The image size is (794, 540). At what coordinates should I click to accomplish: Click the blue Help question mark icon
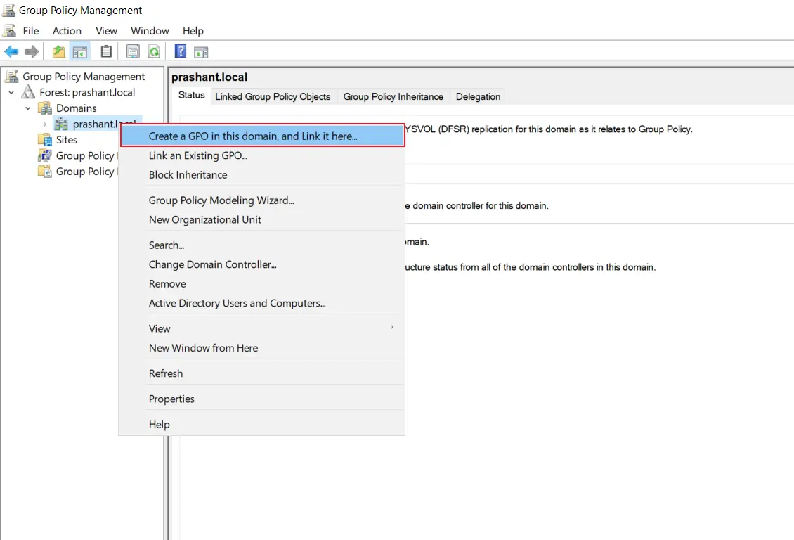[181, 51]
